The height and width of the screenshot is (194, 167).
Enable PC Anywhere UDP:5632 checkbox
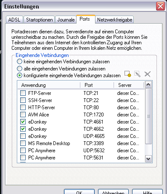[23, 150]
